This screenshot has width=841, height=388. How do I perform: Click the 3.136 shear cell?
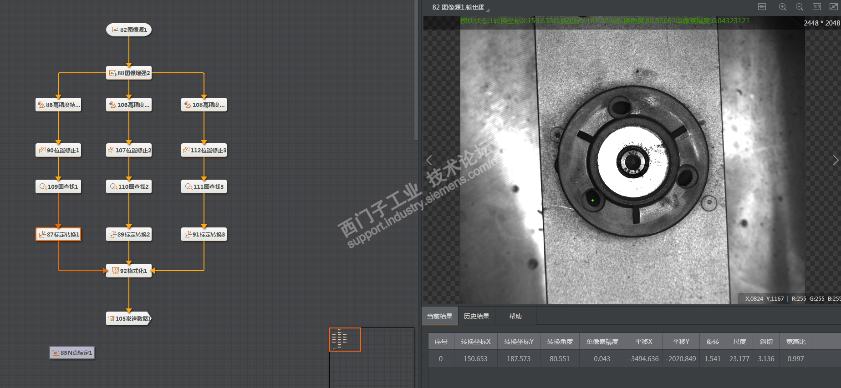[766, 358]
